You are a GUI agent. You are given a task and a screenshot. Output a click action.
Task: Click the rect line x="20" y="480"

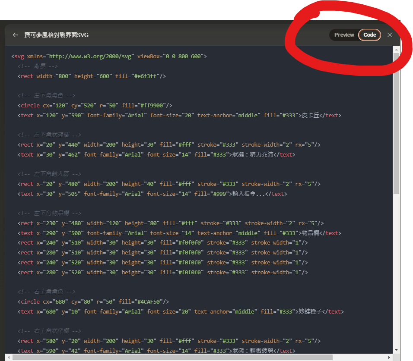169,184
